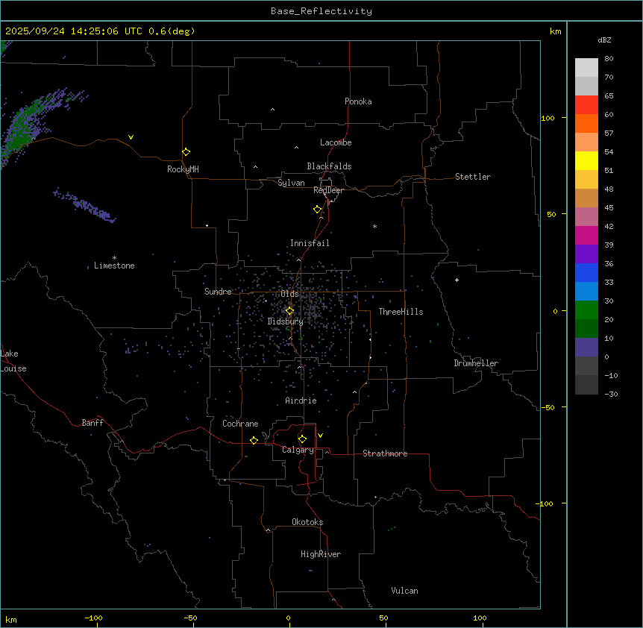Screen dimensions: 643x628
Task: Click the yellow diamond marker above RockyMH
Action: tap(186, 152)
